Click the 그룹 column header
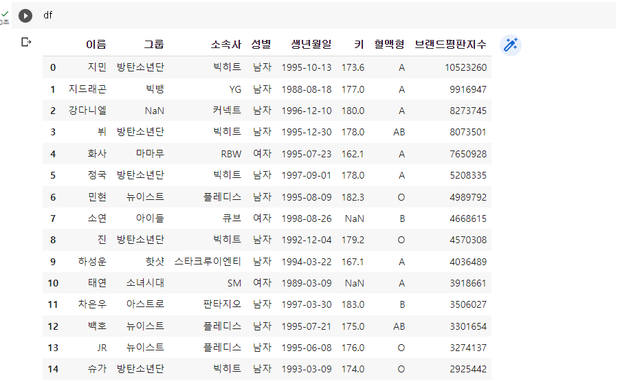Screen dimensions: 620x382 click(x=154, y=44)
